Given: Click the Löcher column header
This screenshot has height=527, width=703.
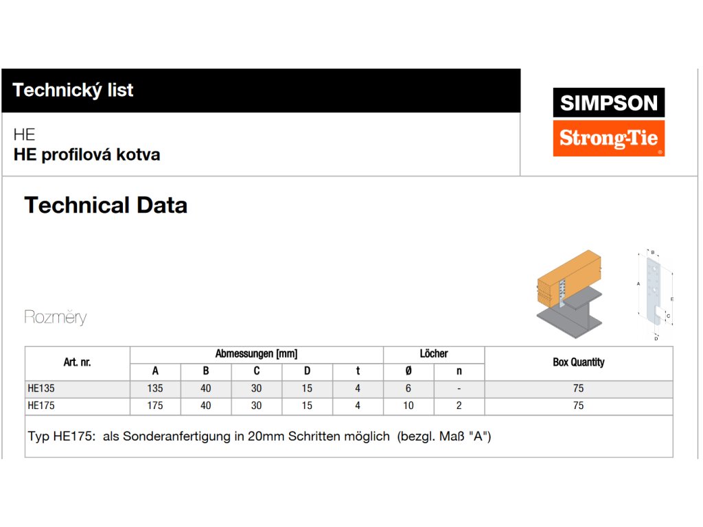Looking at the screenshot, I should [x=434, y=354].
